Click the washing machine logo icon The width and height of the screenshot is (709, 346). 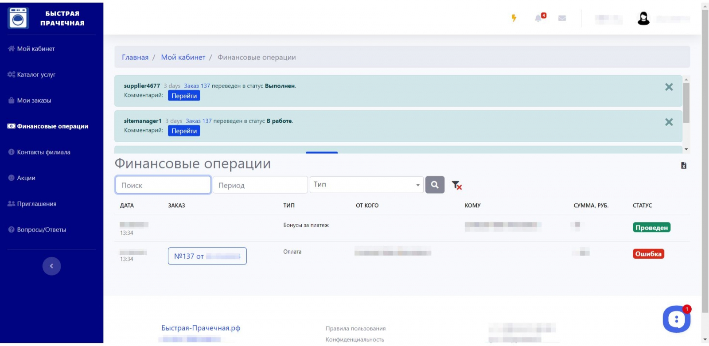point(18,18)
